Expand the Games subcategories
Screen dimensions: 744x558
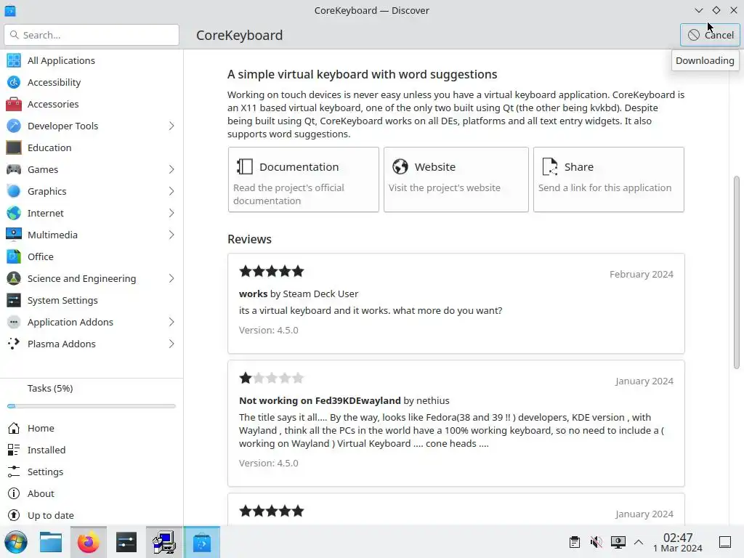tap(171, 169)
